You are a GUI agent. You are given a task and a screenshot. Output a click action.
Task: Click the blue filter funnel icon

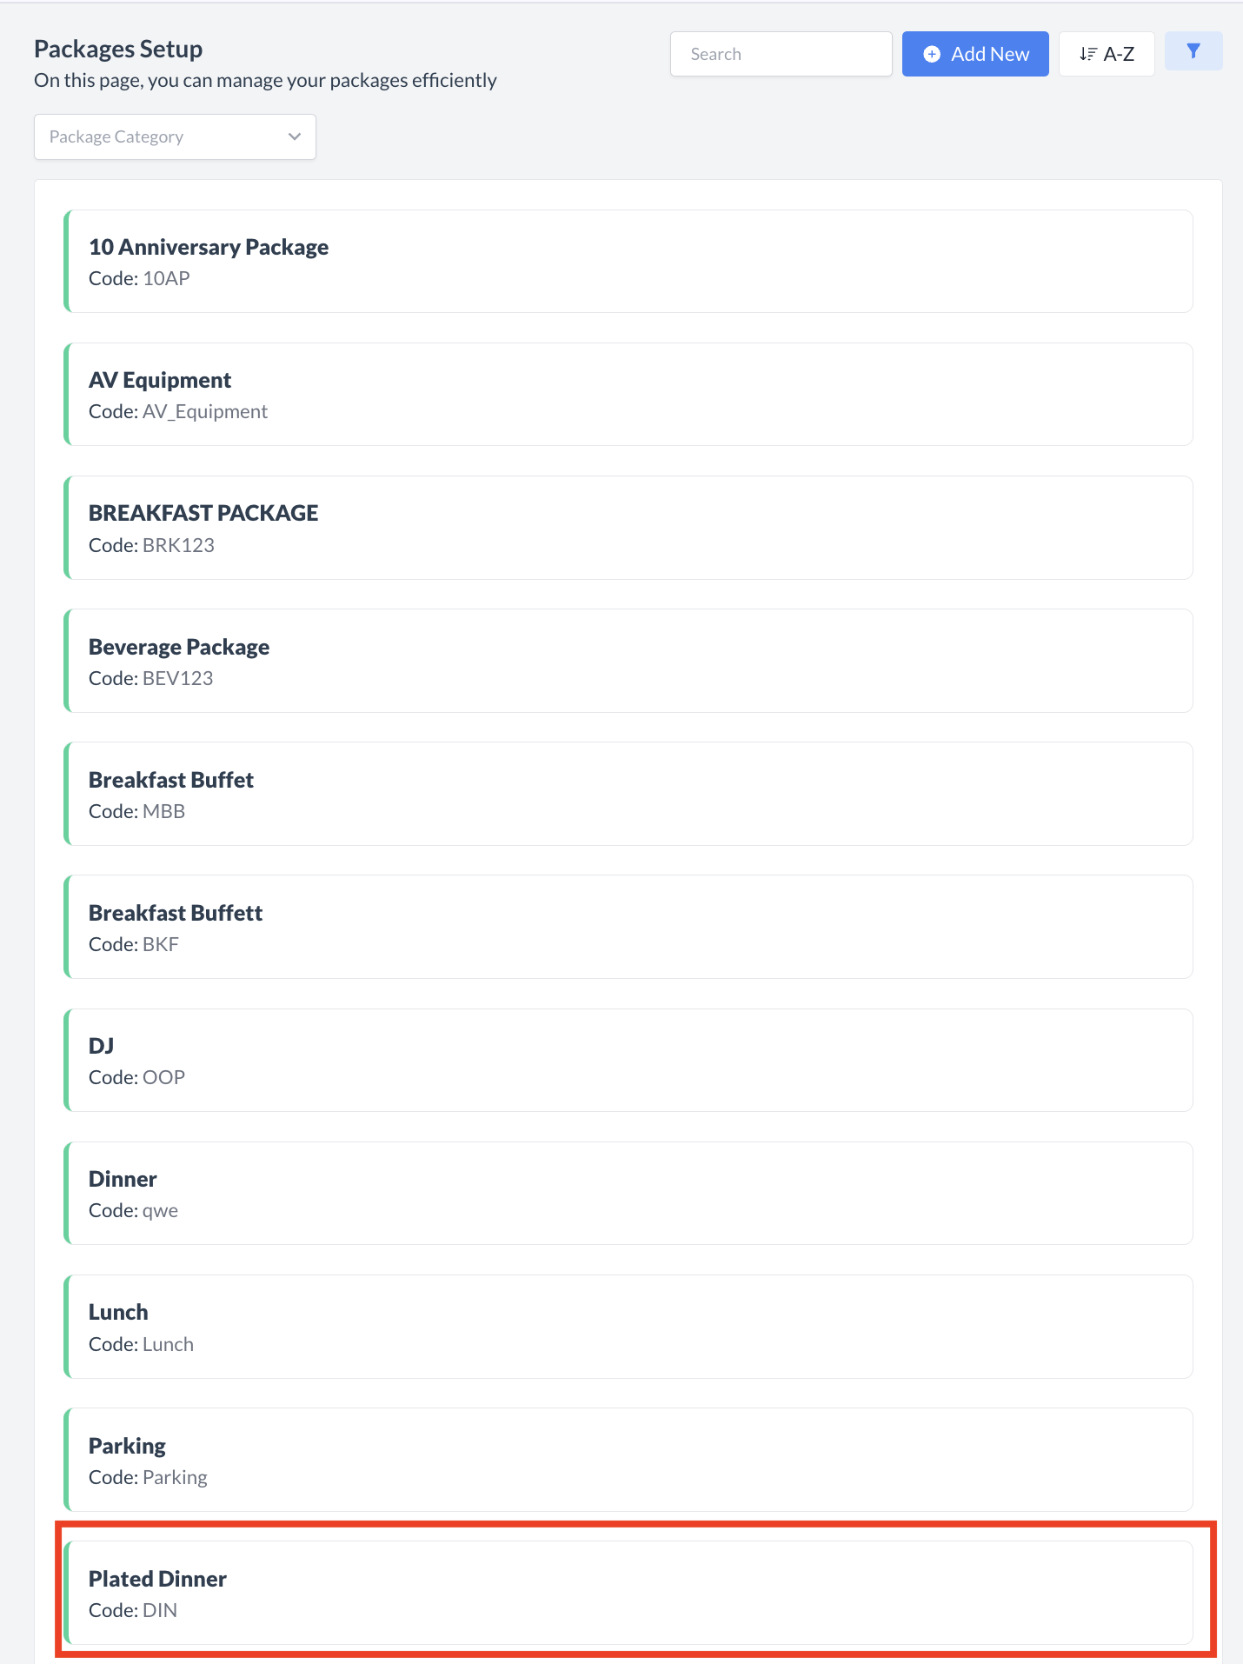(x=1193, y=51)
